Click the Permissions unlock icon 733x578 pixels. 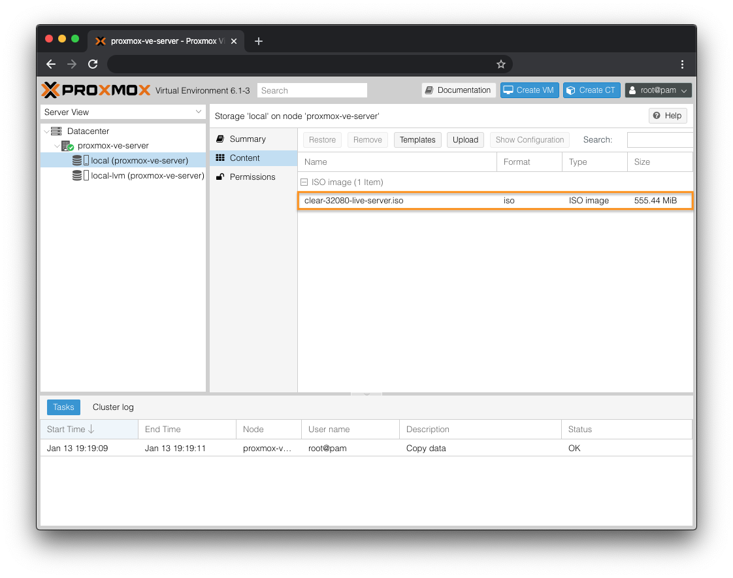click(x=220, y=177)
